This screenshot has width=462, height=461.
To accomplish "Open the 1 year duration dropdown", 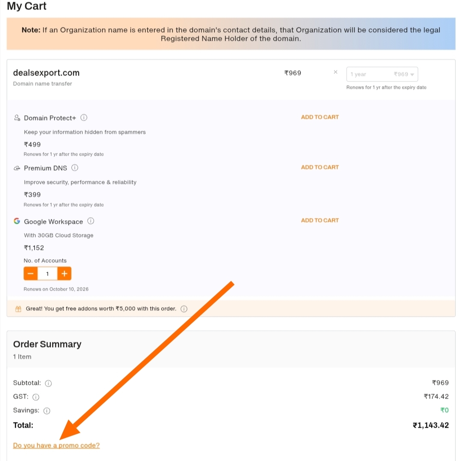I will tap(382, 74).
